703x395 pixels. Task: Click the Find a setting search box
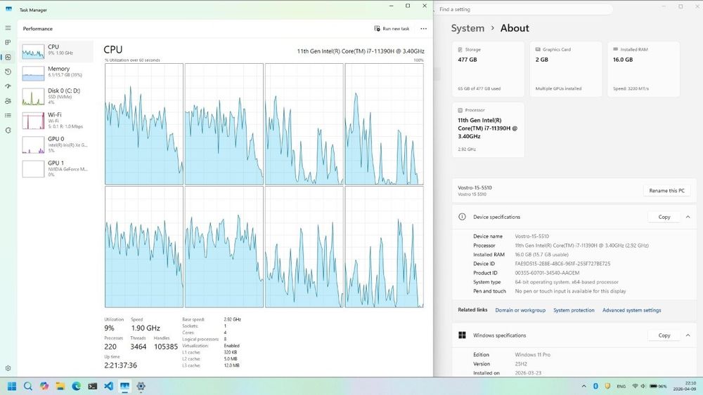[x=524, y=9]
